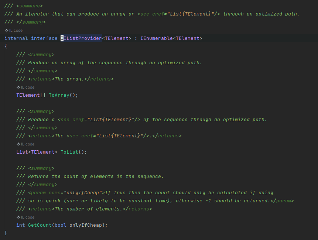
Task: Click the int return type keyword
Action: (x=21, y=225)
